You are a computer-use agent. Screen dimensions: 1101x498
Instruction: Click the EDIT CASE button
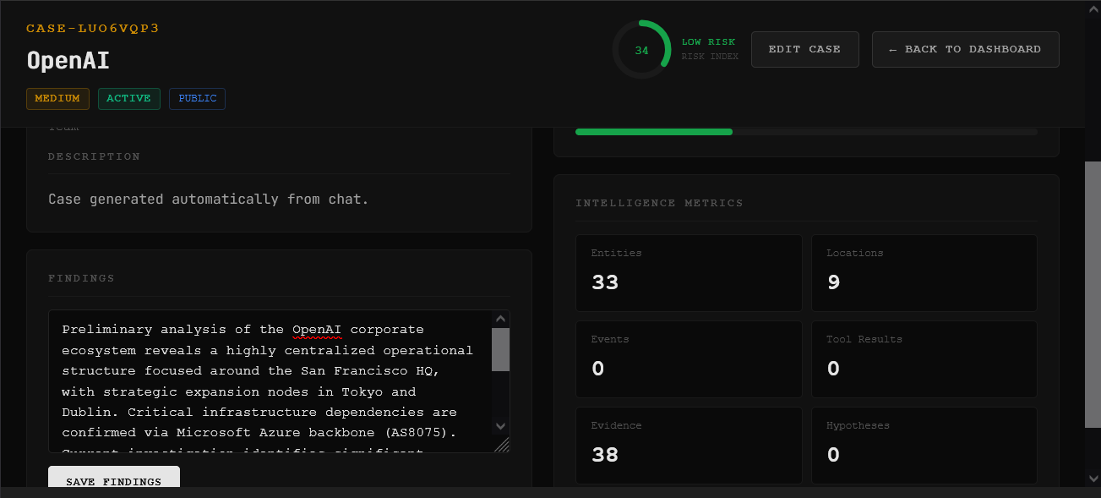click(804, 49)
